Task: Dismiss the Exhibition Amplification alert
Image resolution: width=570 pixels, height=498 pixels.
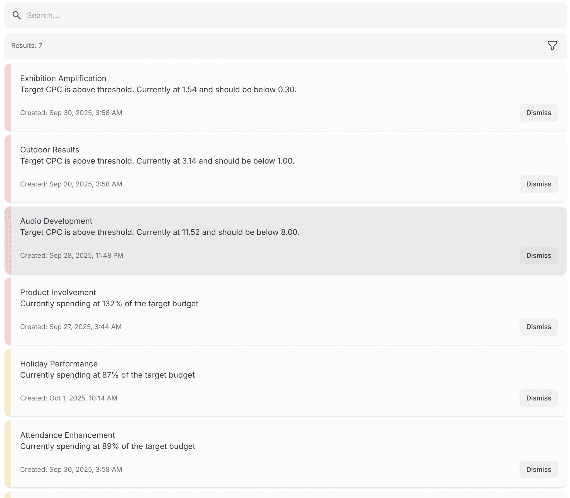Action: click(538, 113)
